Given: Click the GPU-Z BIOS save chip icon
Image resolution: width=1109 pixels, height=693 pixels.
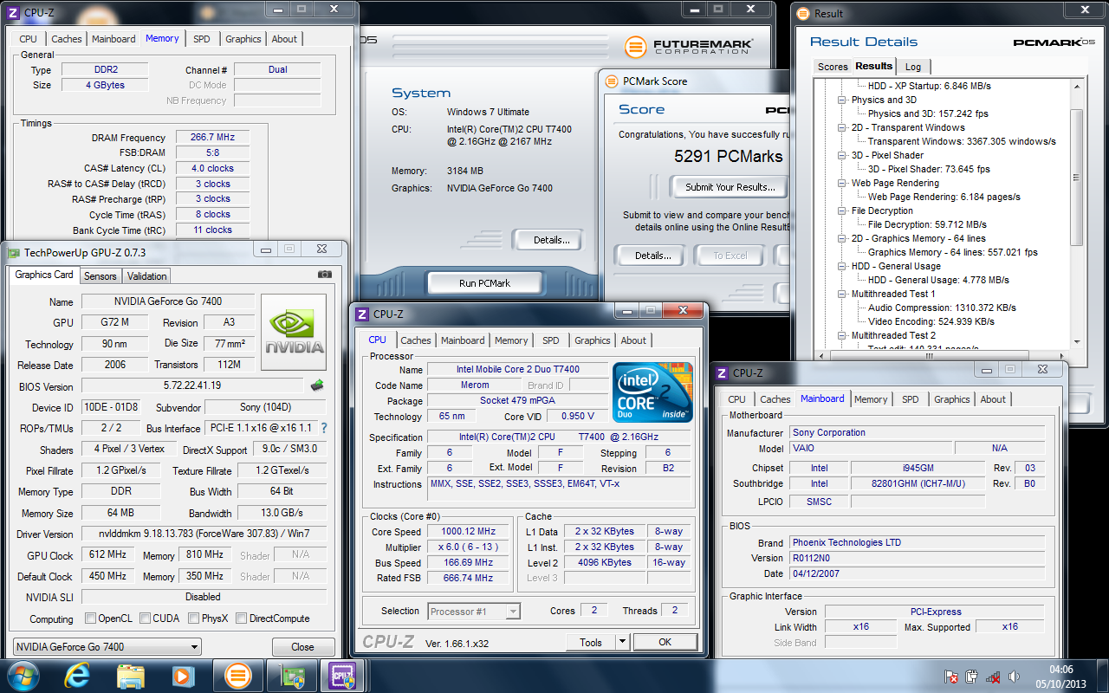Looking at the screenshot, I should pyautogui.click(x=317, y=385).
